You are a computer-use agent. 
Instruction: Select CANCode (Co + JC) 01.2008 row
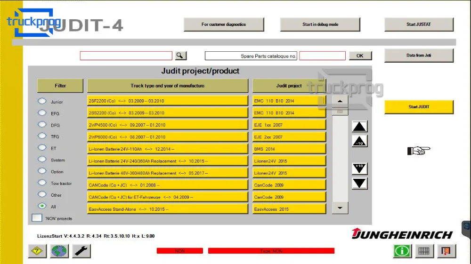point(168,185)
